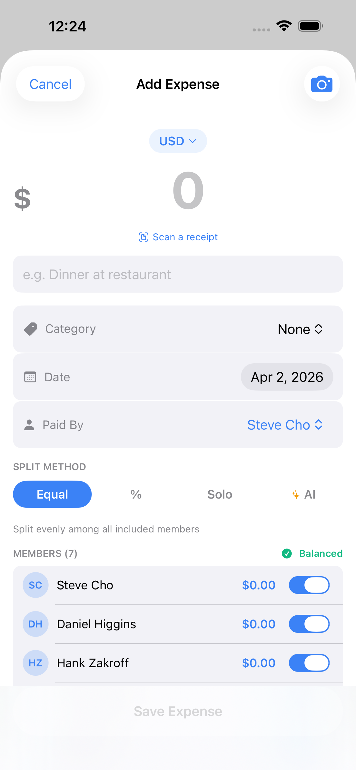The height and width of the screenshot is (770, 356).
Task: Tap the receipt scanner icon
Action: [x=143, y=237]
